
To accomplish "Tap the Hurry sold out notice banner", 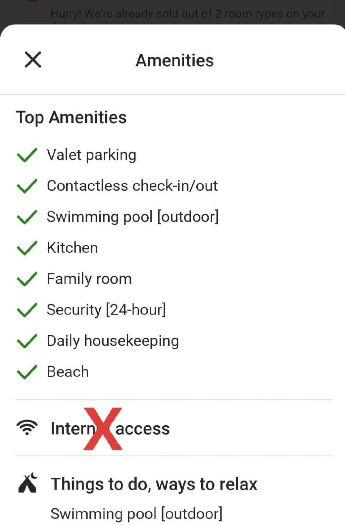I will point(187,14).
